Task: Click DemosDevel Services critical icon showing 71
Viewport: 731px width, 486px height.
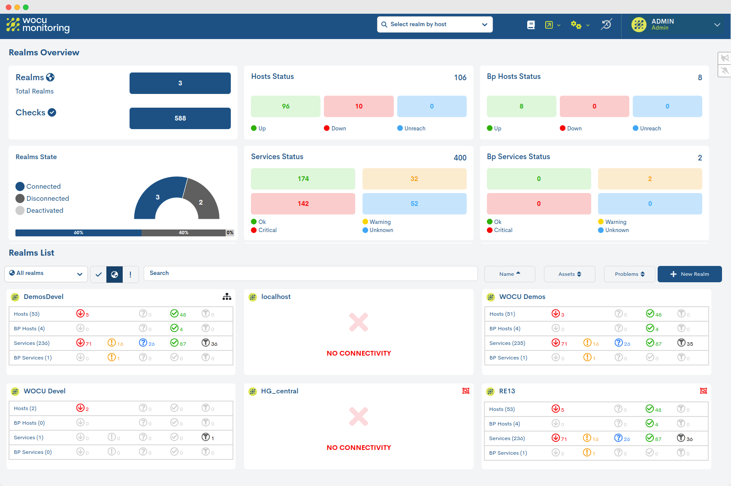Action: tap(80, 342)
